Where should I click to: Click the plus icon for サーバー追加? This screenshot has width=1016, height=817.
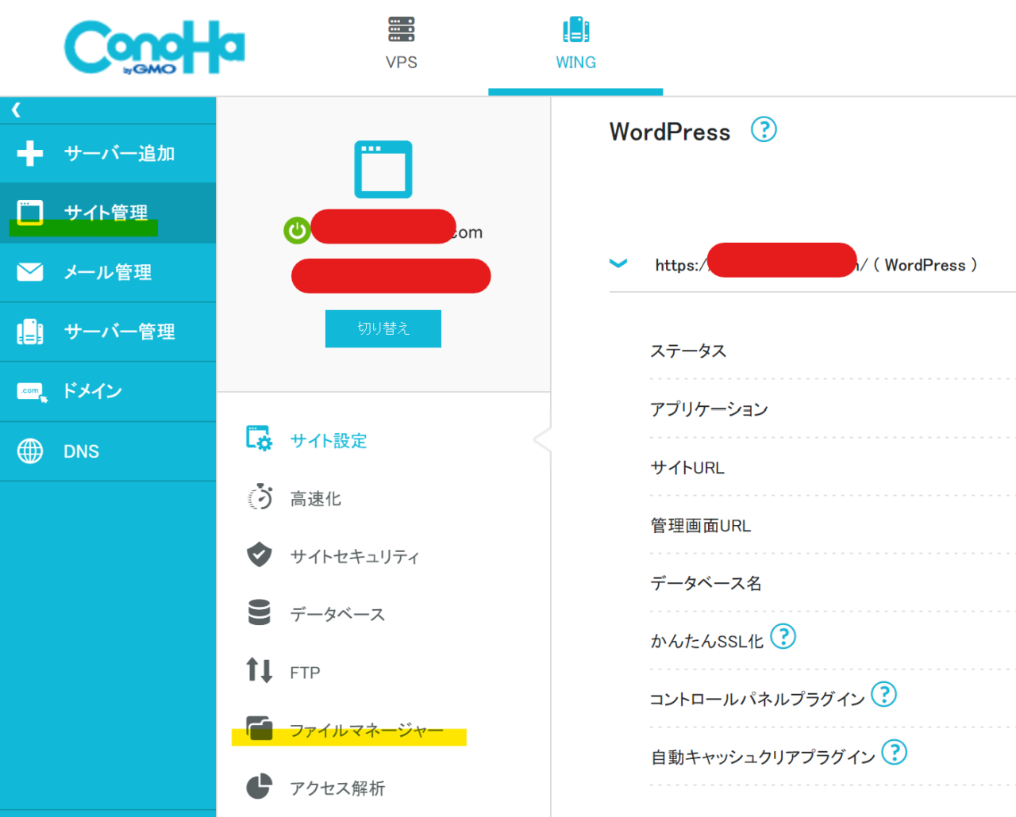(30, 153)
